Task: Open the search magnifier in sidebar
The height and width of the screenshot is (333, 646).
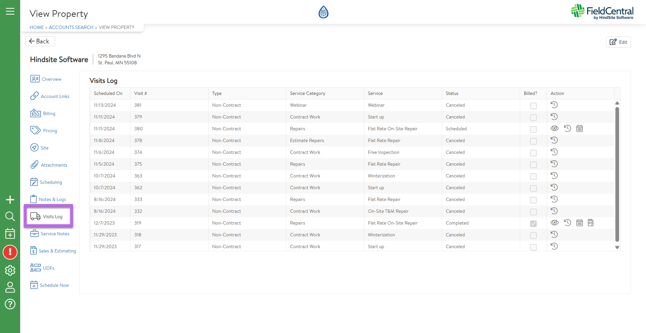Action: point(10,216)
